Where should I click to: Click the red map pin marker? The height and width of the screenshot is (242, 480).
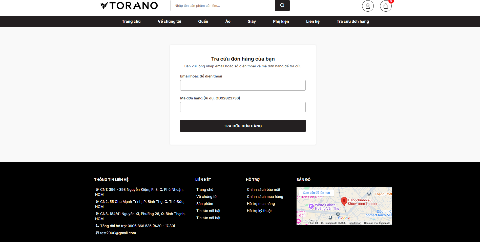pos(344,201)
